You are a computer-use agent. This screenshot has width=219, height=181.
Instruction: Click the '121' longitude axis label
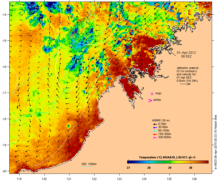69,179
